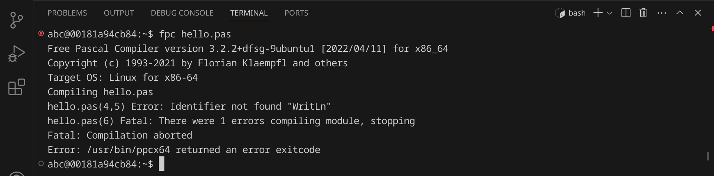Open the panel's more actions ellipsis
714x176 pixels.
tap(661, 13)
